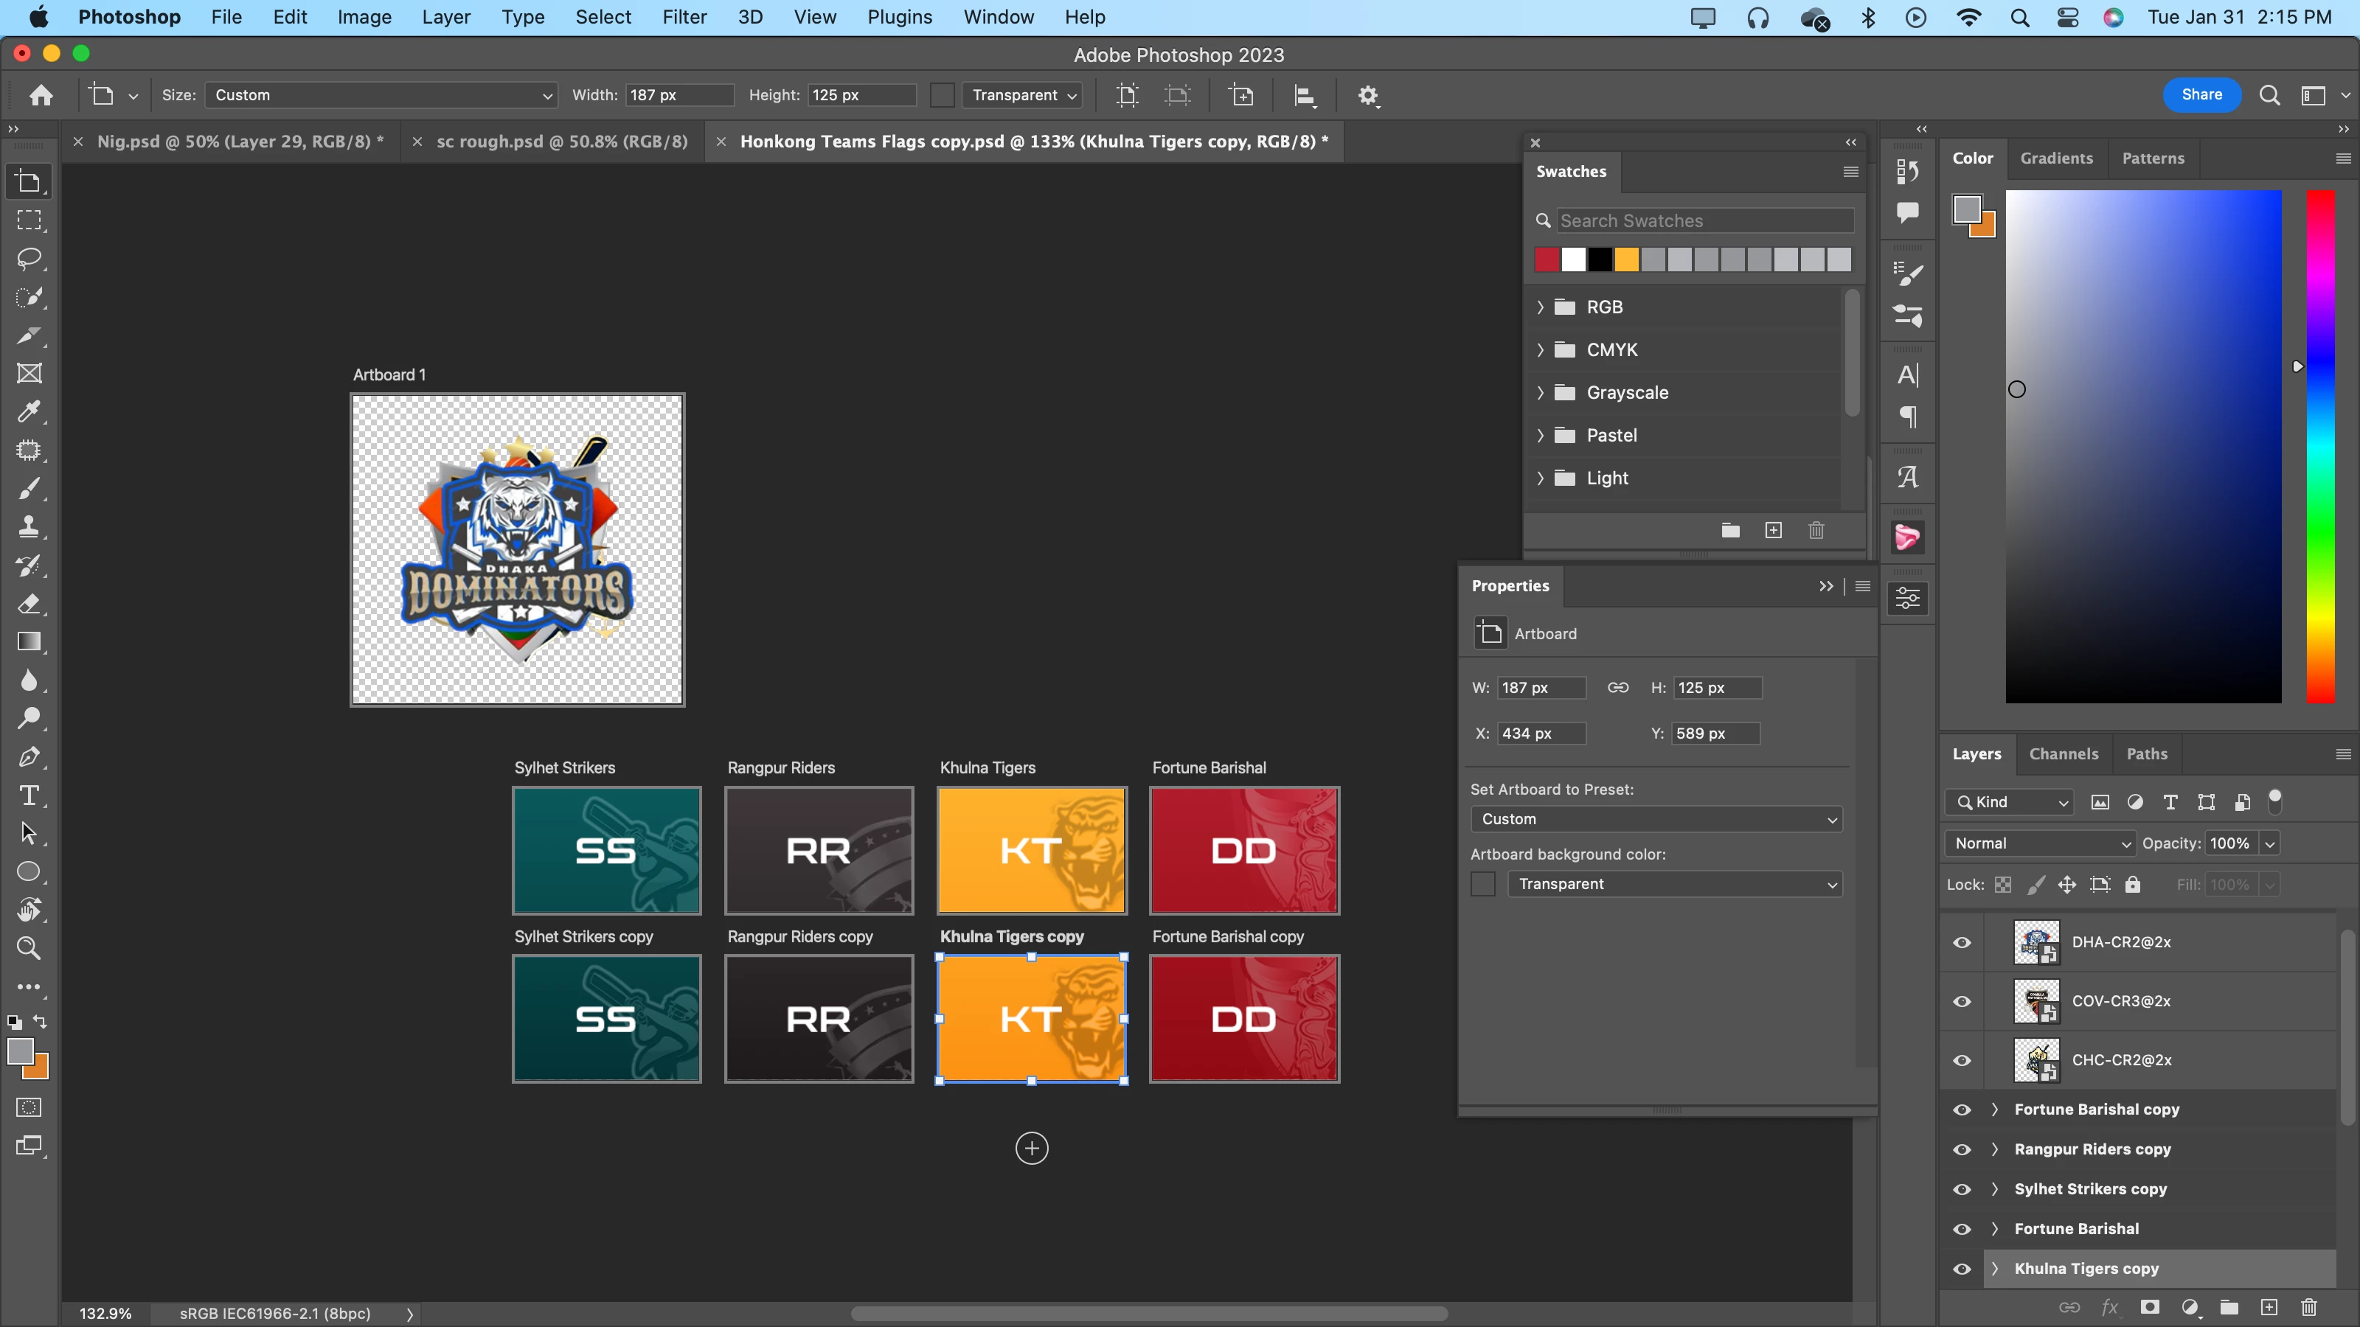Select the Zoom tool
The height and width of the screenshot is (1327, 2360).
(x=29, y=948)
